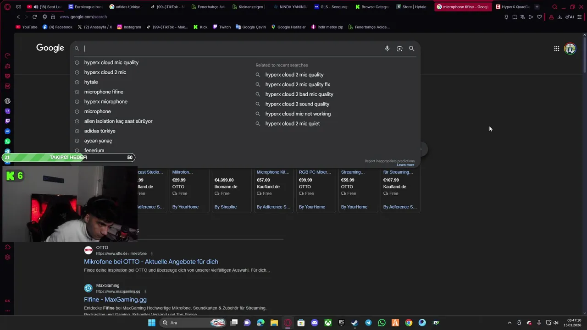Select suggestion 'microphone fifine'
This screenshot has width=587, height=330.
pyautogui.click(x=104, y=92)
